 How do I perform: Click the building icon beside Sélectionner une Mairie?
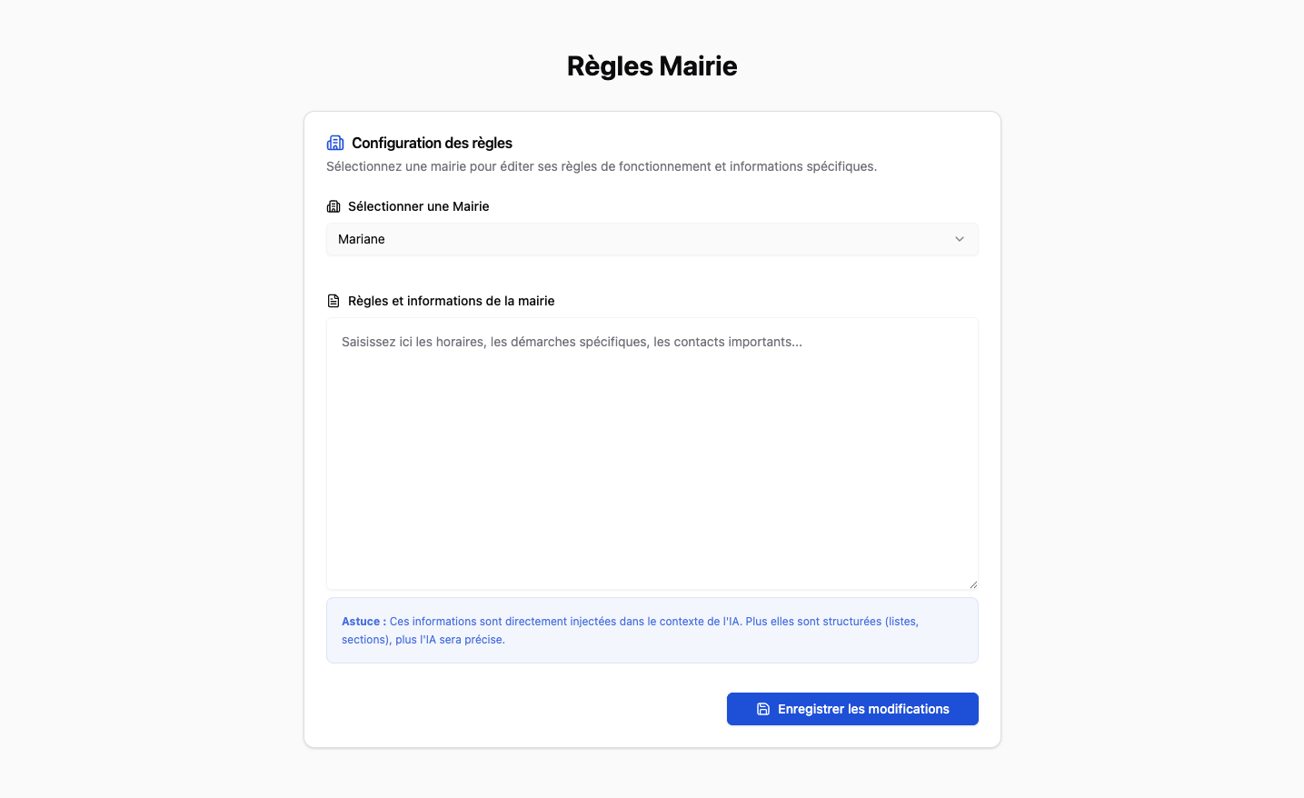tap(333, 205)
